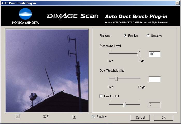Click the 'Dust Threshold Size' heading
Screen dimensions: 181x124
coord(112,71)
